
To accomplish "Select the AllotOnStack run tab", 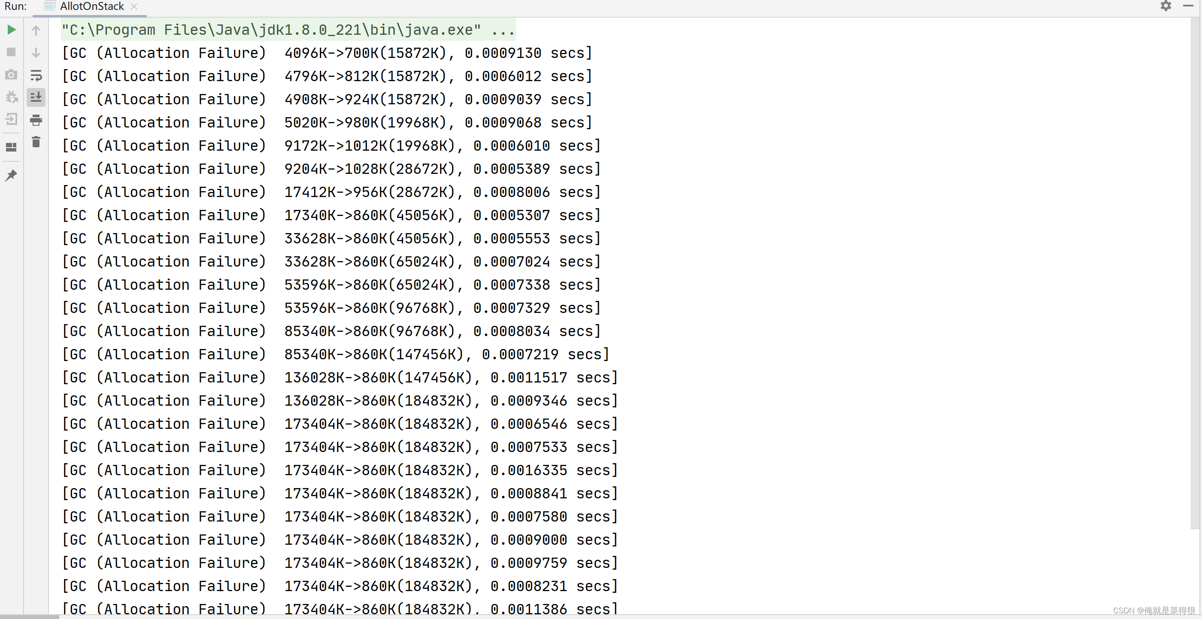I will [x=92, y=6].
